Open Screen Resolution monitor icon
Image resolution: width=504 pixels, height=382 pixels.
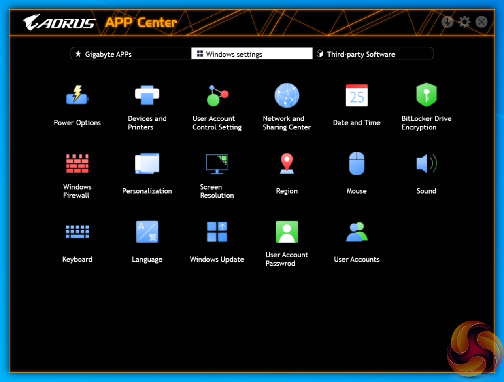(x=217, y=164)
